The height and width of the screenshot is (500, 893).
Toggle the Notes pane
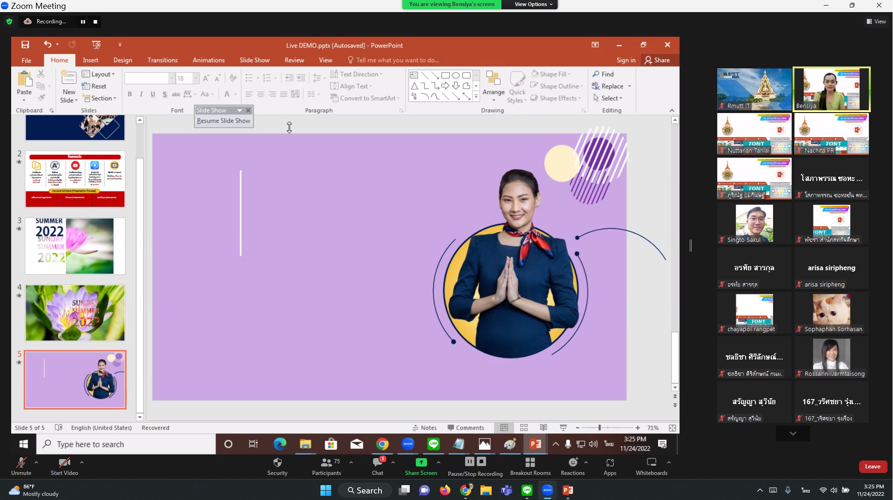click(424, 427)
